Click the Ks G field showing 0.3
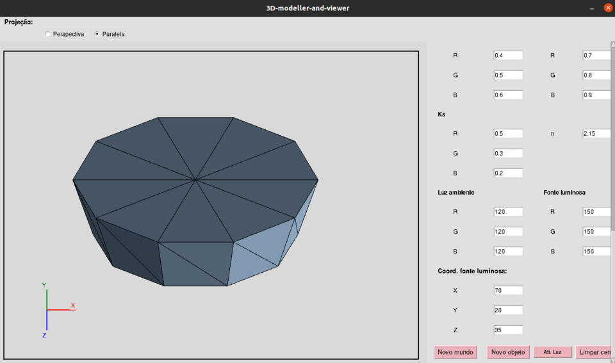The width and height of the screenshot is (615, 363). (x=508, y=154)
